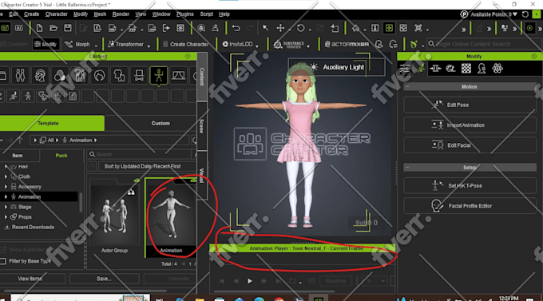Expand the Accessory tree node
Viewport: 543px width, 301px height.
click(6, 187)
